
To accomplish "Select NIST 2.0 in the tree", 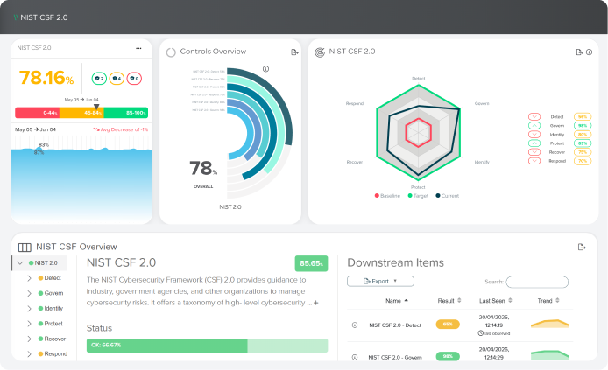I will 46,263.
